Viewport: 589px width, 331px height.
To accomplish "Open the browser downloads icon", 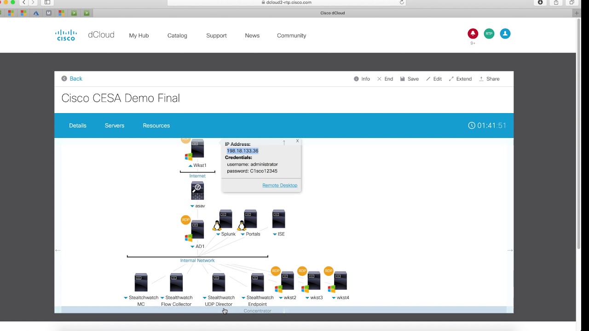I will [x=540, y=2].
